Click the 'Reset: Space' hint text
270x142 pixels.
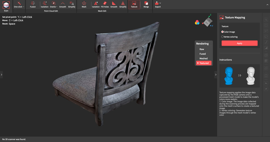(9, 24)
